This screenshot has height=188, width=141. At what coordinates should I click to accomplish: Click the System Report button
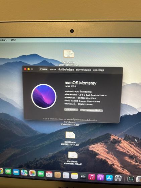point(71,110)
